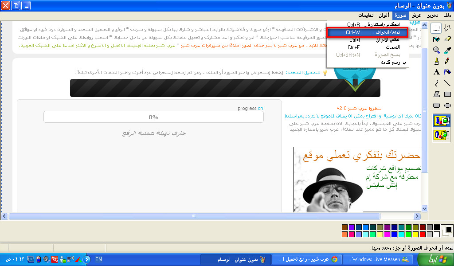Open the 'ملف' menu
Viewport: 454px width, 266px height.
coord(447,15)
